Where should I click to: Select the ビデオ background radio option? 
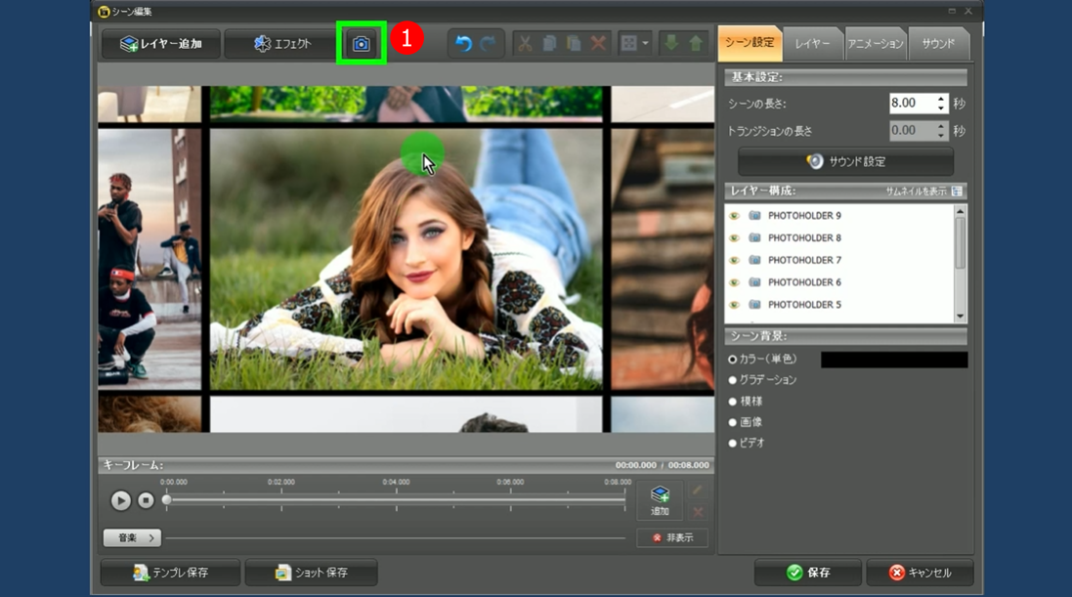(x=733, y=444)
